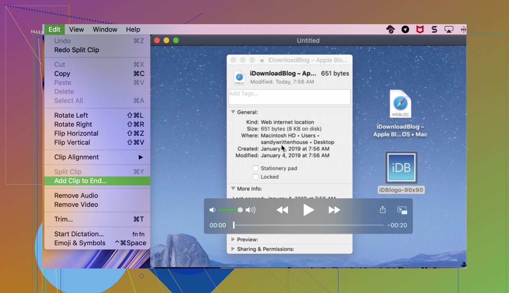This screenshot has width=509, height=293.
Task: Open the Clip Alignment submenu
Action: pyautogui.click(x=97, y=157)
